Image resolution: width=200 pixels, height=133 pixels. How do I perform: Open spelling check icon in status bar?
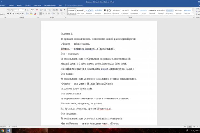tap(9, 127)
